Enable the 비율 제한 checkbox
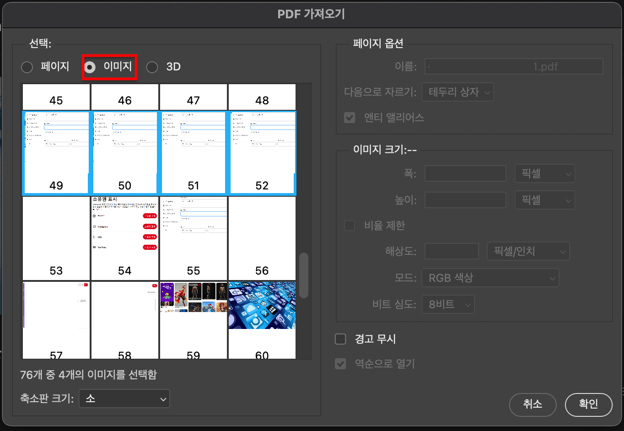Image resolution: width=624 pixels, height=431 pixels. pos(349,226)
